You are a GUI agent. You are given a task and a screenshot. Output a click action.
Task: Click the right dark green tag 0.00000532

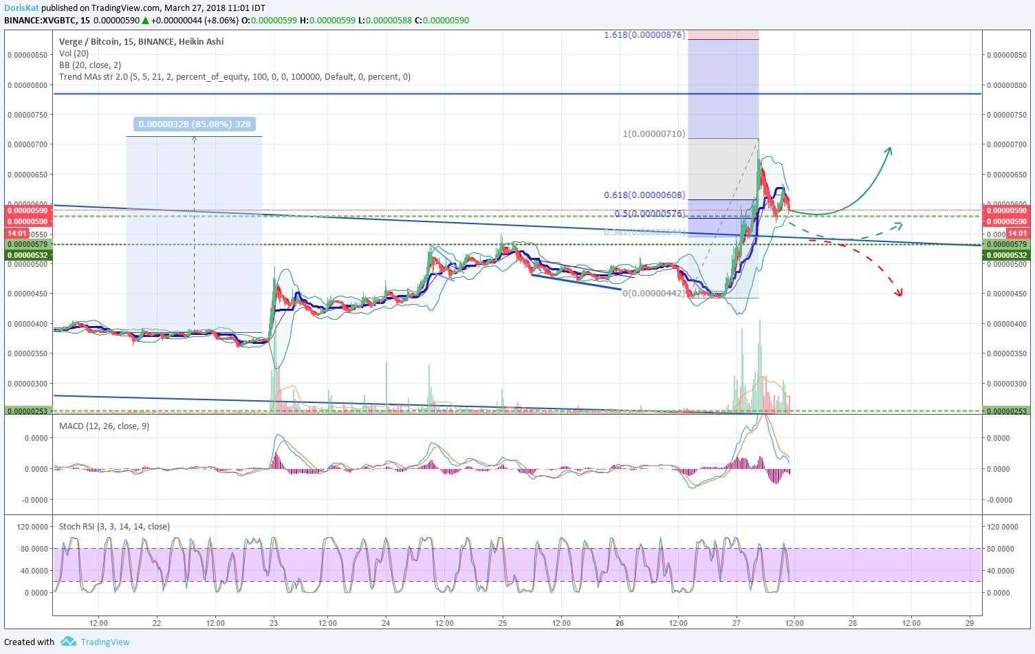click(1007, 255)
